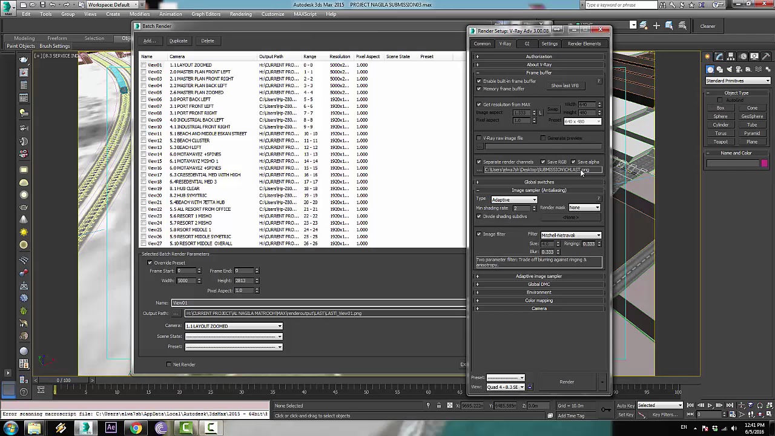Create a Teapot primitive button
The width and height of the screenshot is (775, 436).
(x=721, y=142)
